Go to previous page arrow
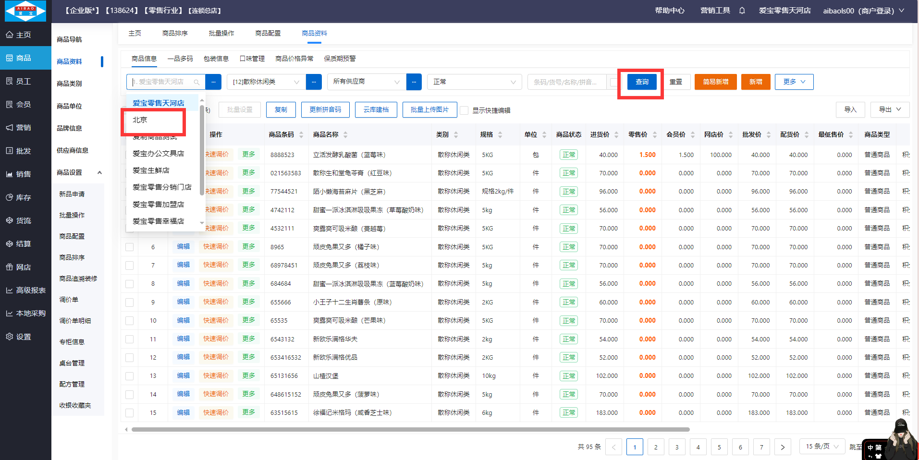This screenshot has width=919, height=460. (x=613, y=447)
